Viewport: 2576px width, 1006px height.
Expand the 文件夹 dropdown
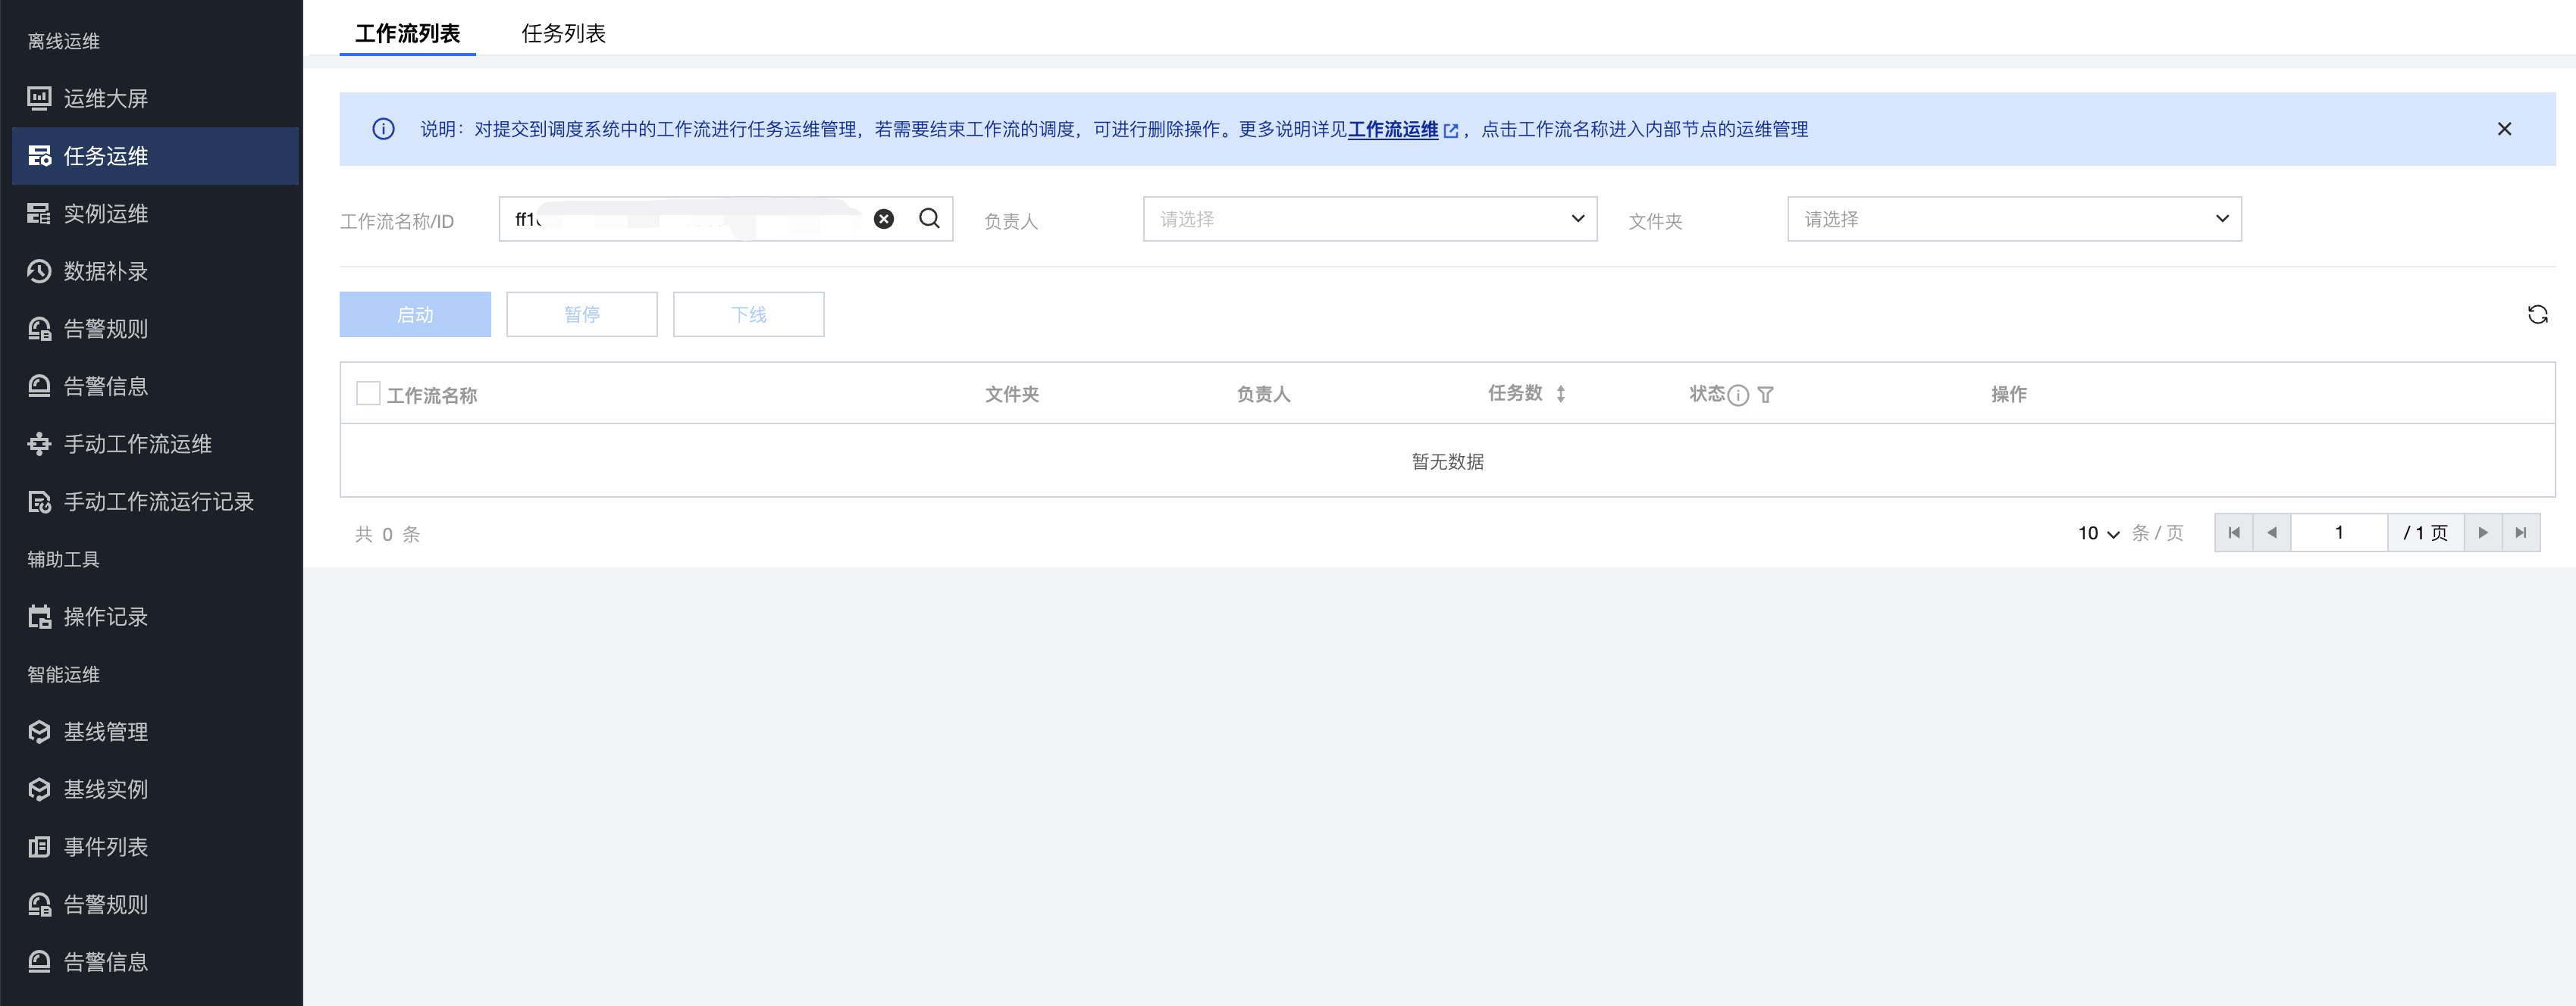2013,219
